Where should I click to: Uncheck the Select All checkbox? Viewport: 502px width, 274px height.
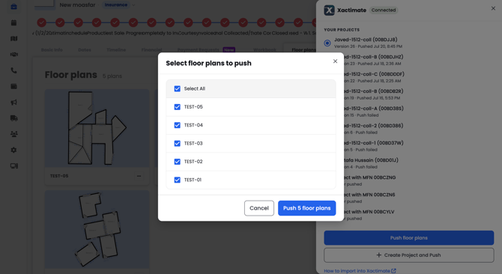(177, 88)
